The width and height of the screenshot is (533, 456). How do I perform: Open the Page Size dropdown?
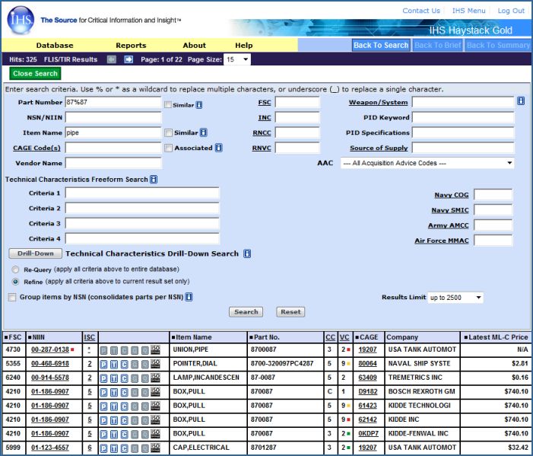click(237, 59)
